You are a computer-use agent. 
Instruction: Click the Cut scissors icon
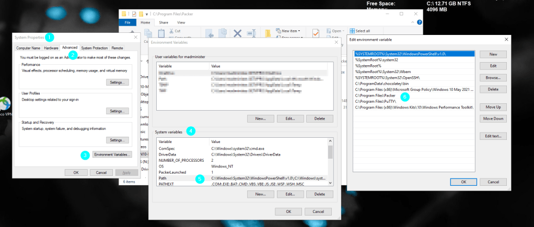tap(171, 31)
